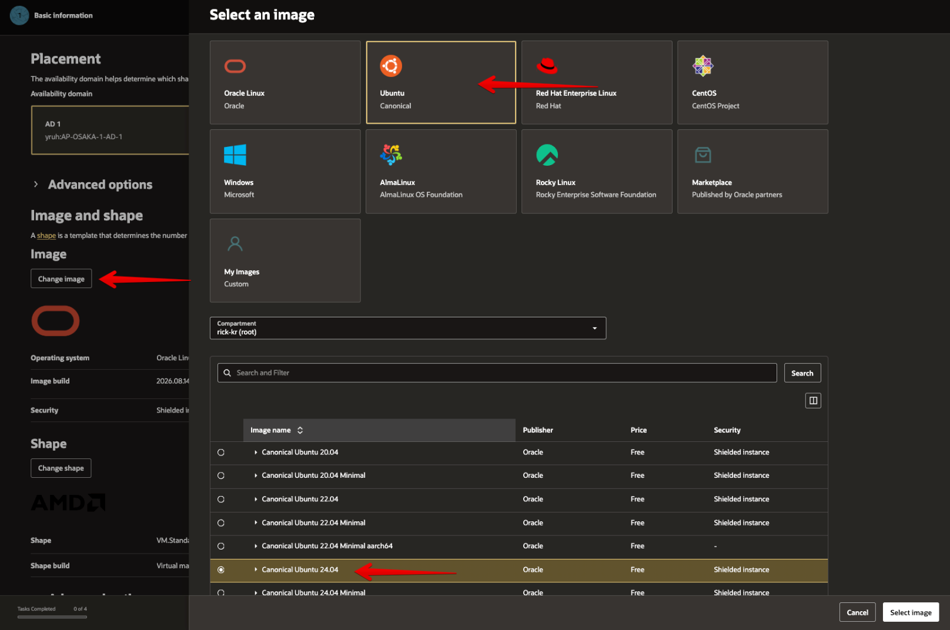Sort table by Image name arrows
Screen dimensions: 950x630
(300, 430)
